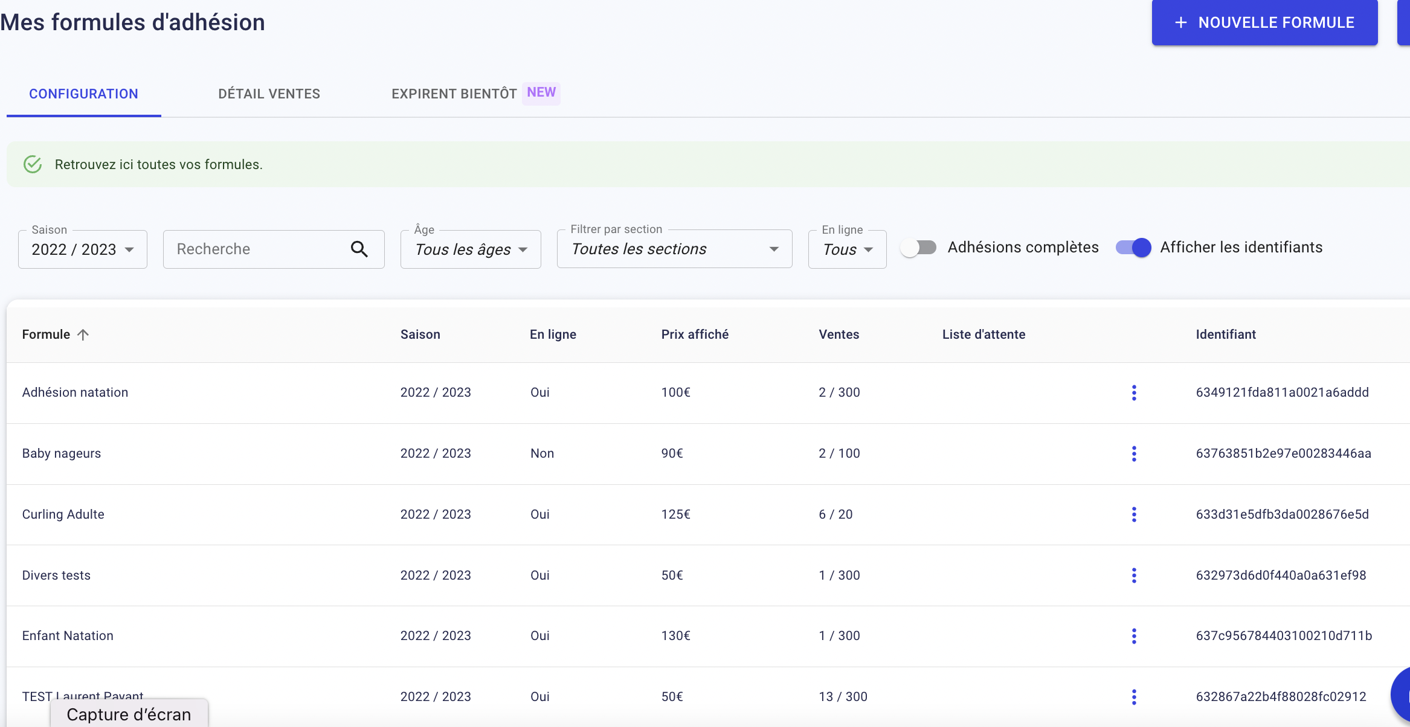Switch to the Détail ventes tab

tap(269, 94)
